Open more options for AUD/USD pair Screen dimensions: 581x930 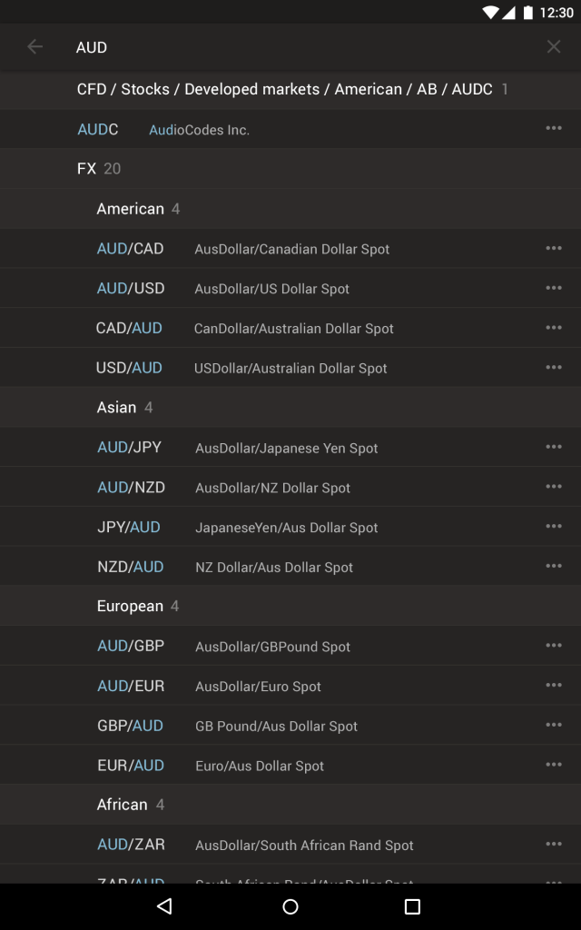pyautogui.click(x=554, y=288)
